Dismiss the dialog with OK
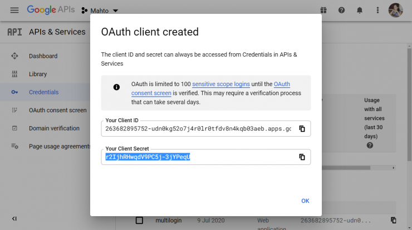Viewport: 412px width, 230px height. (305, 201)
